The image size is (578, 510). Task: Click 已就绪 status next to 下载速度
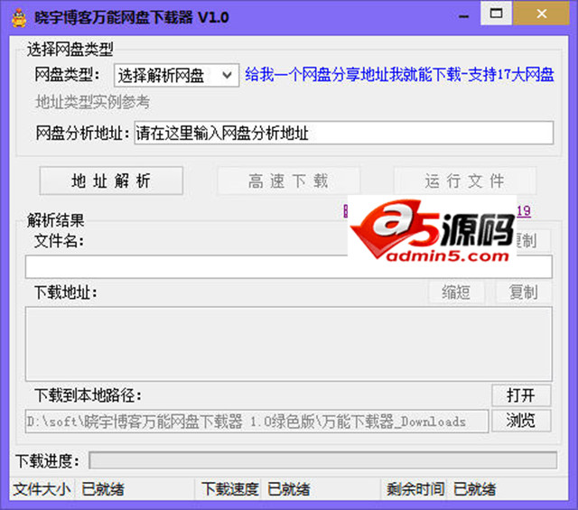click(289, 489)
